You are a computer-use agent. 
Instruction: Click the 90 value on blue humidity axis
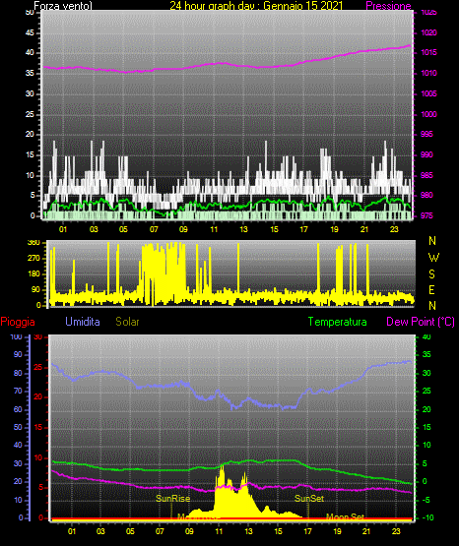18,354
